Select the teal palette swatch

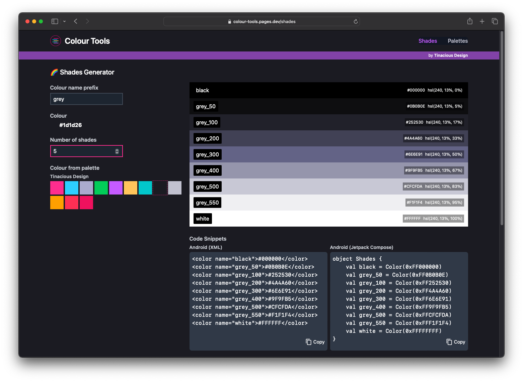(145, 188)
